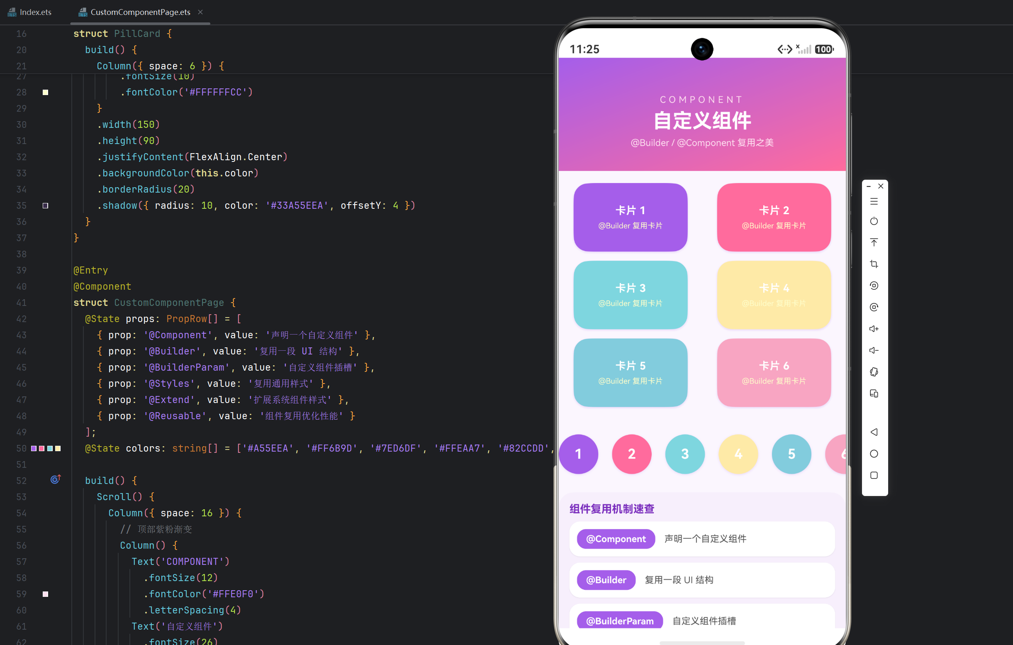Image resolution: width=1013 pixels, height=645 pixels.
Task: Click the text 复用一段 UI 结构 in the phone list
Action: point(679,580)
